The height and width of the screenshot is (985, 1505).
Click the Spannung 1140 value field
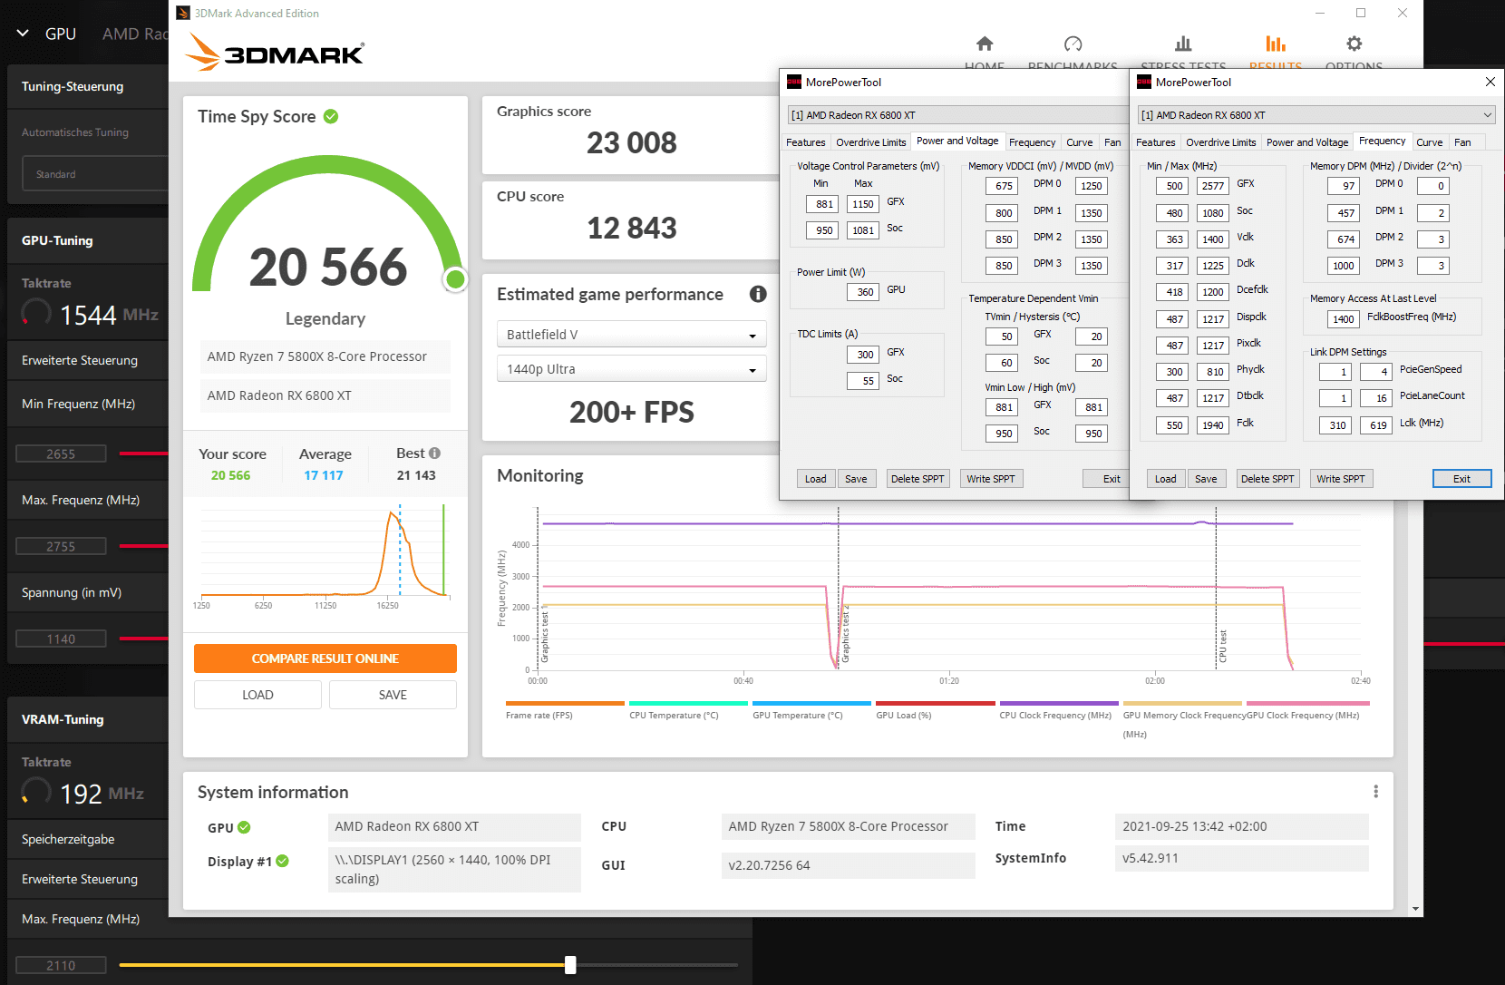point(61,639)
